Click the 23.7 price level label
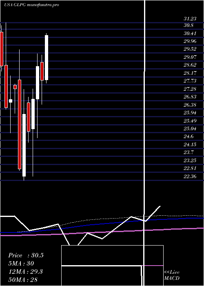This screenshot has height=286, width=204. tap(188, 152)
